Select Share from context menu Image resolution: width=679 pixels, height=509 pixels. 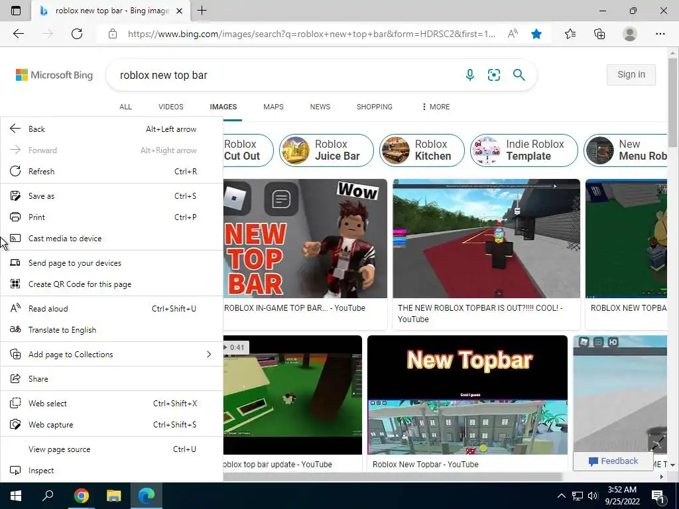[111, 378]
